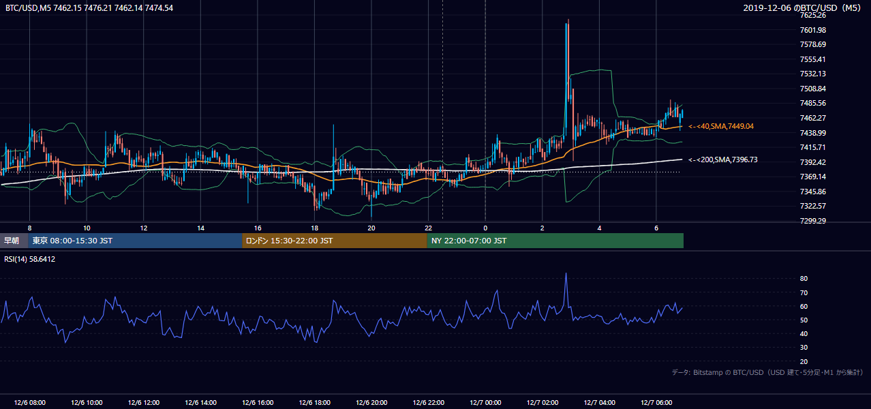
Task: Click price axis value 7508.84
Action: tap(813, 89)
